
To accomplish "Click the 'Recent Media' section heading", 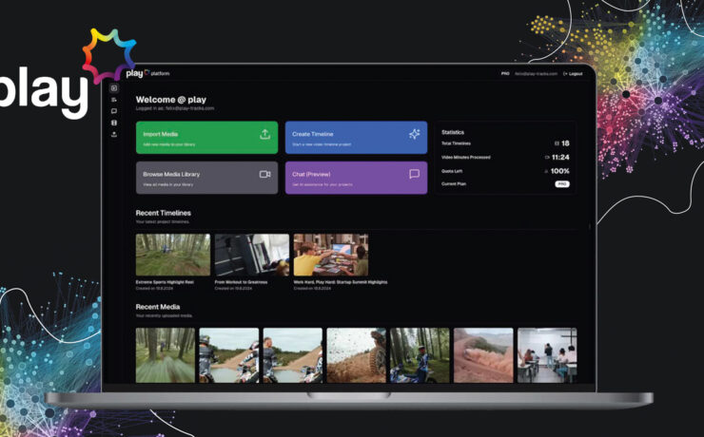I will pyautogui.click(x=158, y=307).
